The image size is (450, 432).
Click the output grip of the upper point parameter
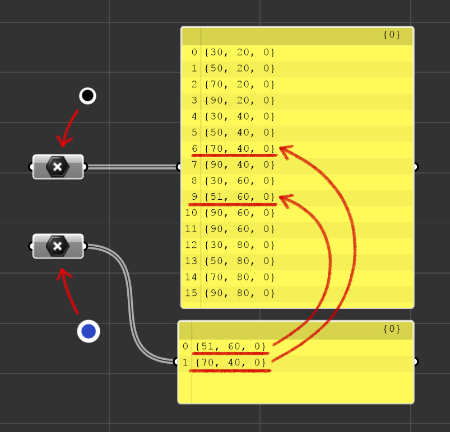coord(85,167)
